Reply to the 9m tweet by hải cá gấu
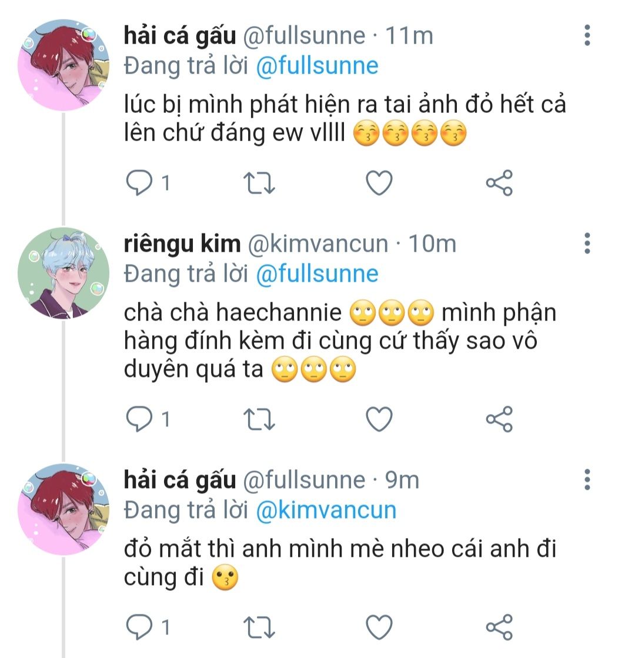 [x=140, y=627]
